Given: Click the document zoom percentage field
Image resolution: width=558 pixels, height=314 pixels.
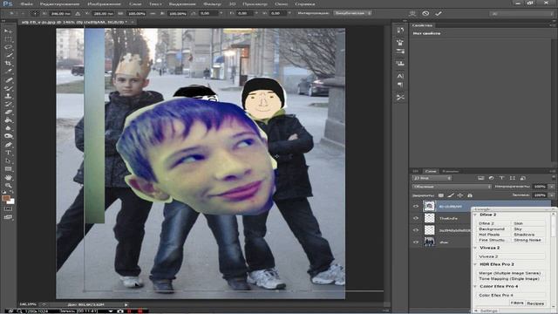Looking at the screenshot, I should coord(27,304).
